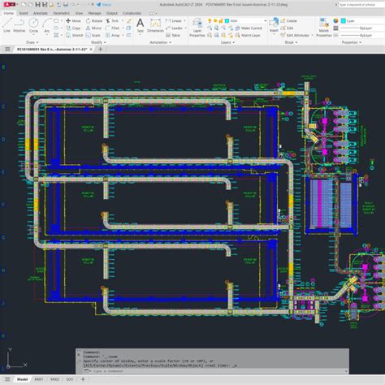Choose the Leader annotation tool

tap(174, 28)
